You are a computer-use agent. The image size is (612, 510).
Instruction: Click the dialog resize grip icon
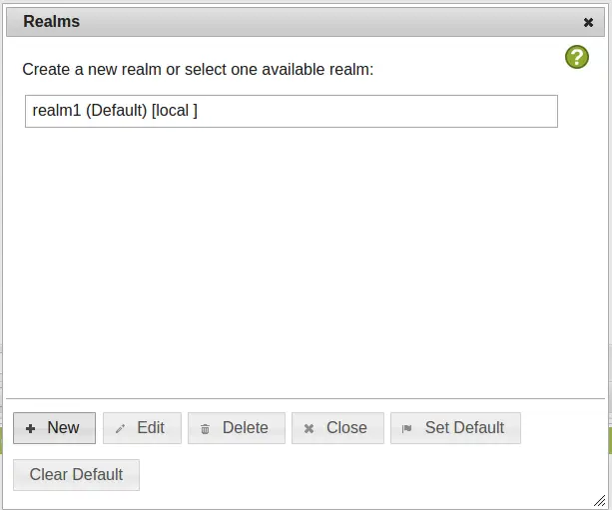(599, 501)
